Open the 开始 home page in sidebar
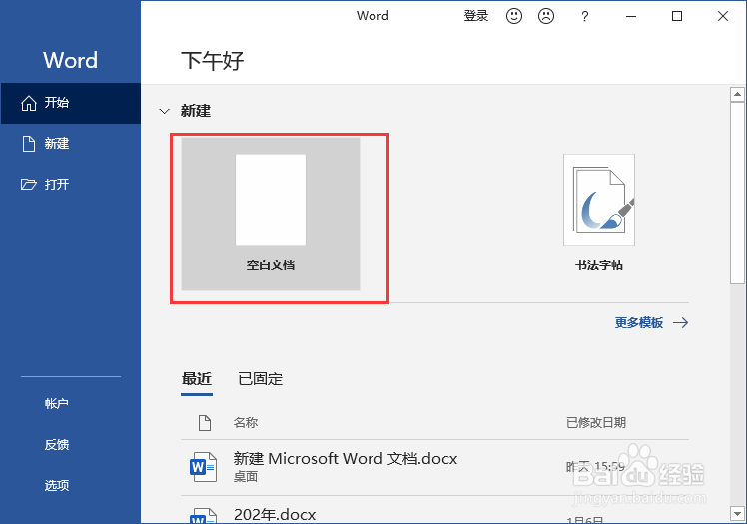 coord(71,103)
